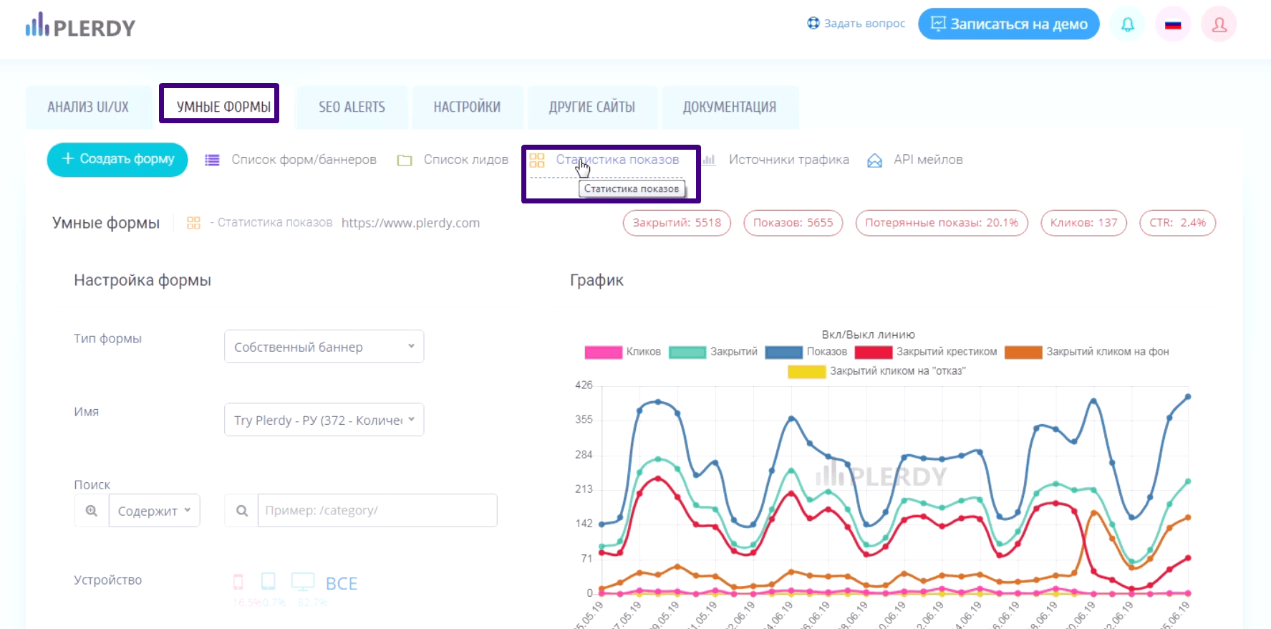Open API мейлов link

928,160
